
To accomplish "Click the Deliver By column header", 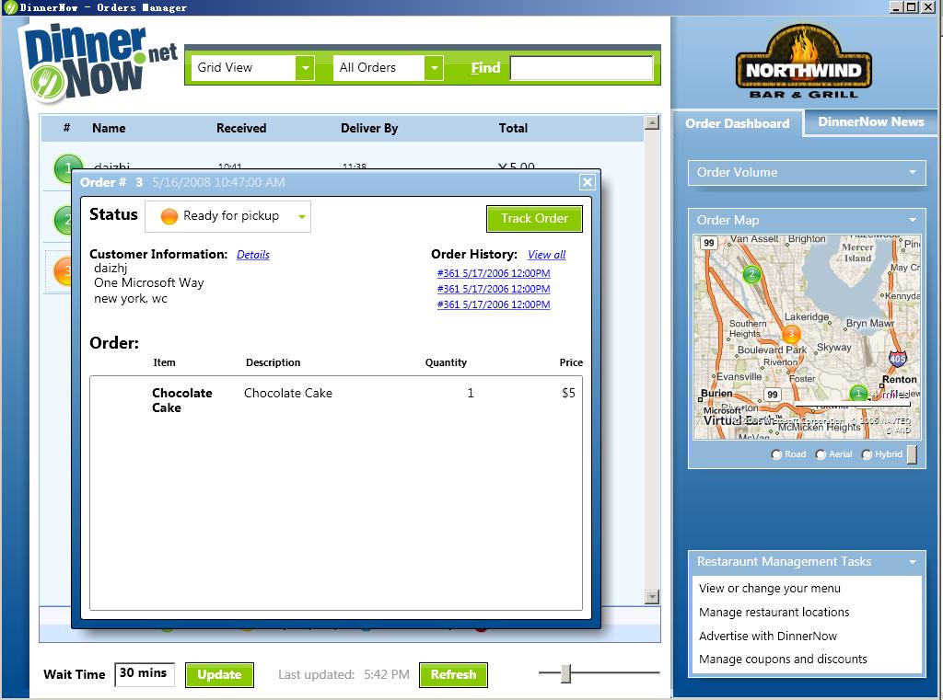I will pos(369,128).
